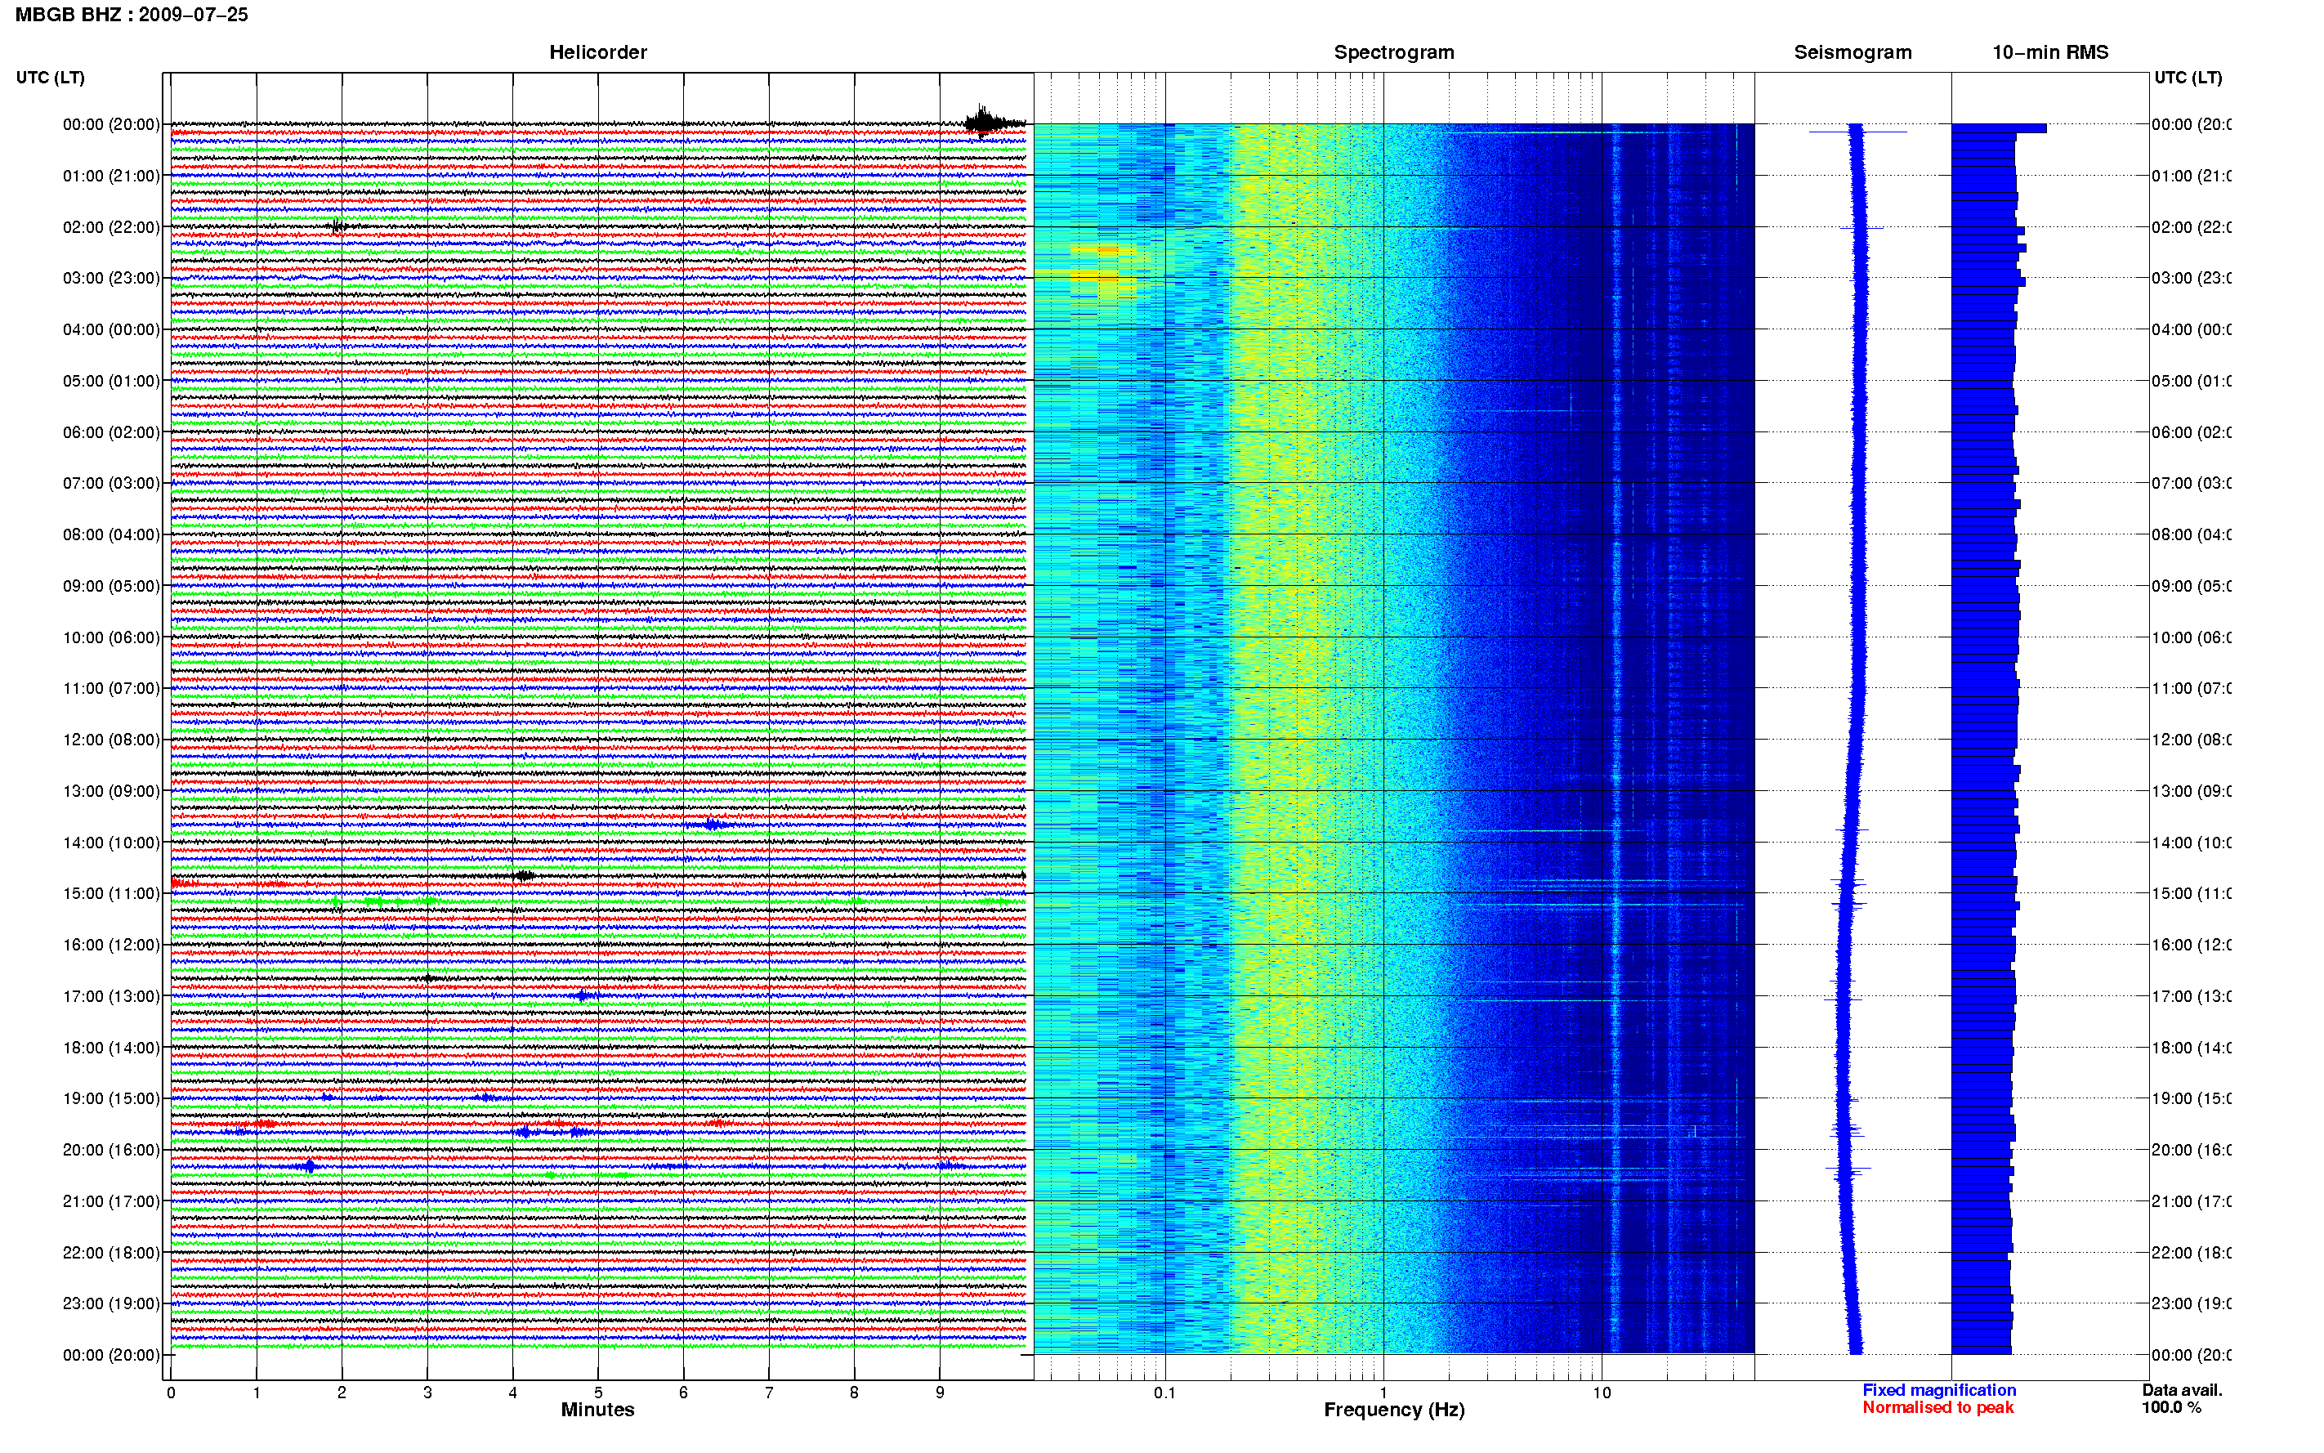Click the left '06:00 (02:00)' time label
The image size is (2324, 1453).
pos(111,432)
